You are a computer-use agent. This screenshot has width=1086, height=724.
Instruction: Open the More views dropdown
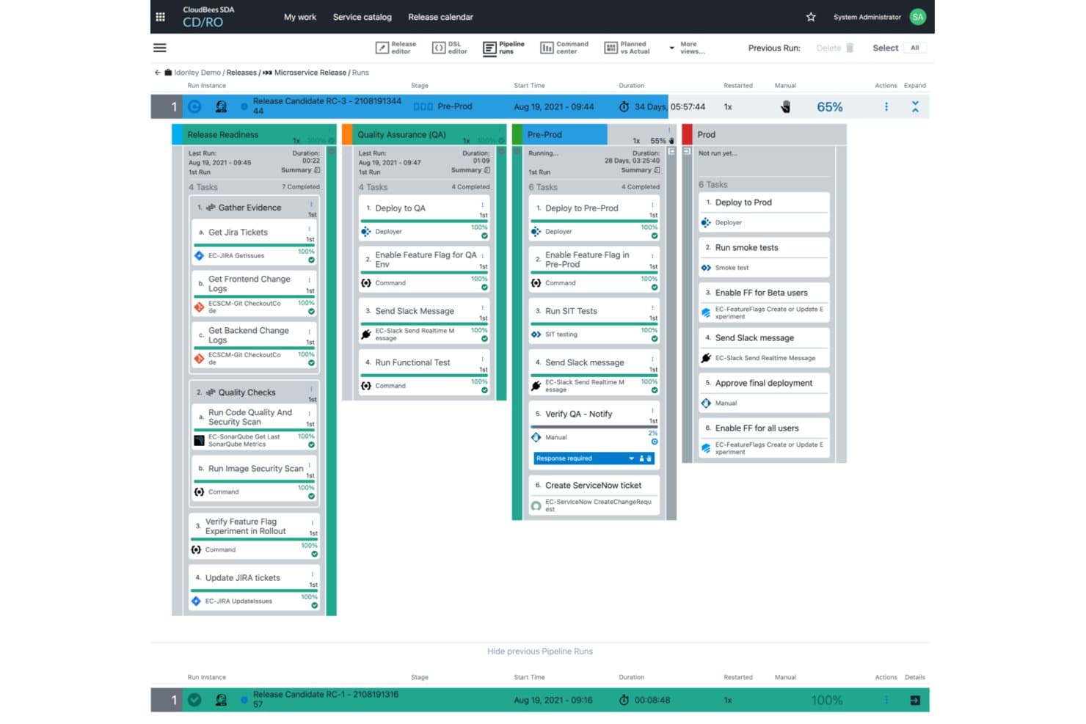688,48
